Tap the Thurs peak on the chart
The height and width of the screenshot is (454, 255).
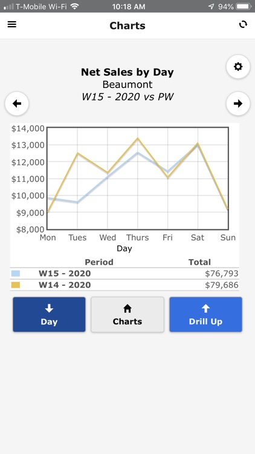coord(138,138)
